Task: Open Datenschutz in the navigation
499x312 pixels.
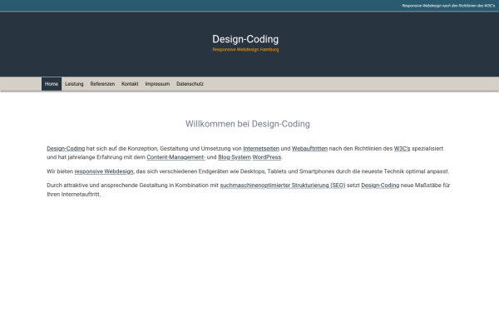Action: tap(190, 84)
